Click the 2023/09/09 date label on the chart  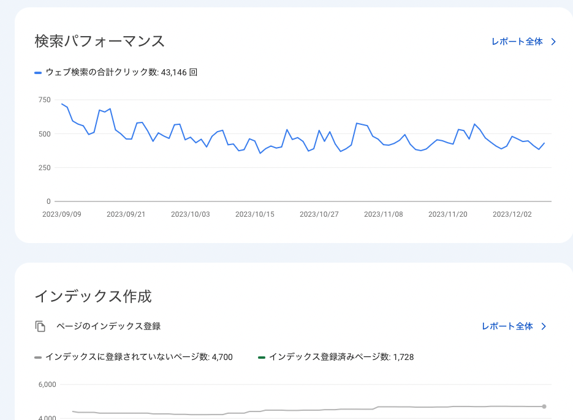coord(62,214)
